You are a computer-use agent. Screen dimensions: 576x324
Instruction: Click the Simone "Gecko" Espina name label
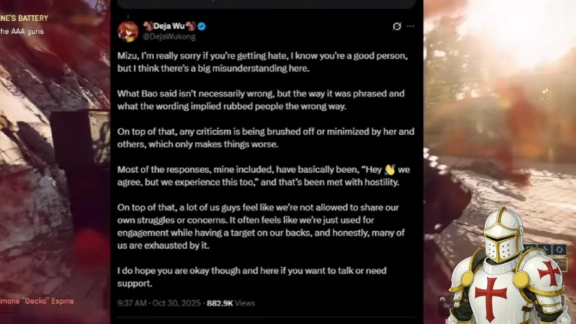click(37, 301)
